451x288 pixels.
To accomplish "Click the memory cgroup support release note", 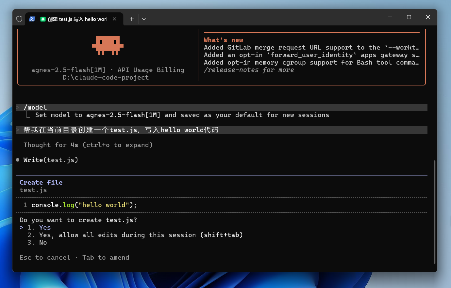I will (312, 62).
